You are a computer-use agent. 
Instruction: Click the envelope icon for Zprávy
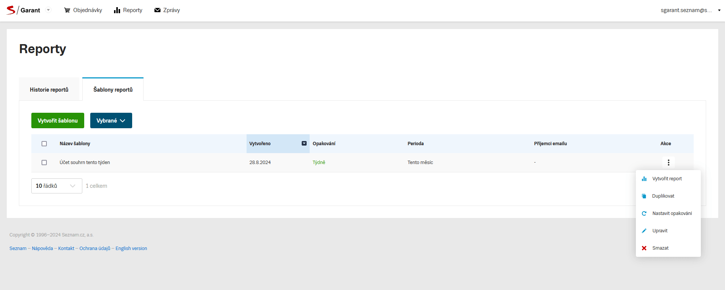coord(157,10)
